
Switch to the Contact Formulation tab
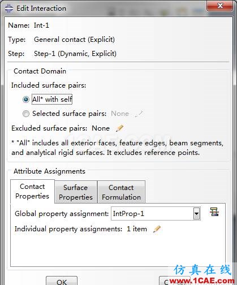coord(121,192)
